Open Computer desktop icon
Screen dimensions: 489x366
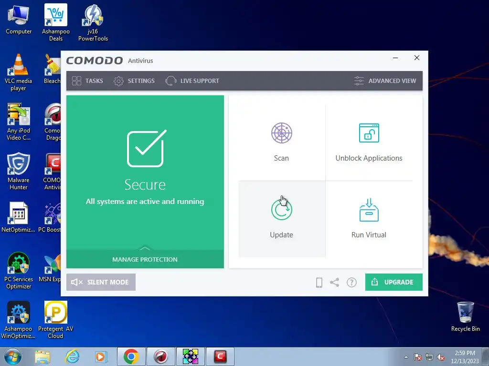point(19,20)
